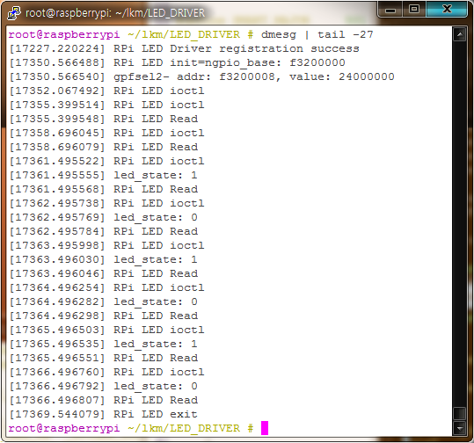Click the [17365.496535] led_state: 1 line
Image resolution: width=474 pixels, height=443 pixels.
pyautogui.click(x=104, y=344)
